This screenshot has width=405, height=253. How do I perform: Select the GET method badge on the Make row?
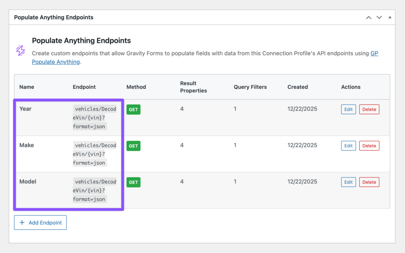point(133,146)
